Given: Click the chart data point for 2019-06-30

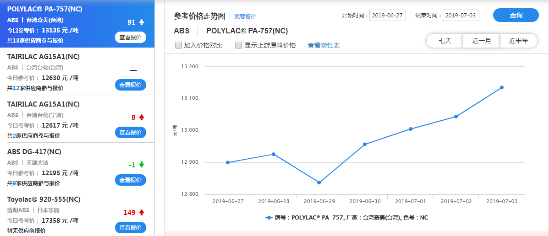Looking at the screenshot, I should coord(365,144).
